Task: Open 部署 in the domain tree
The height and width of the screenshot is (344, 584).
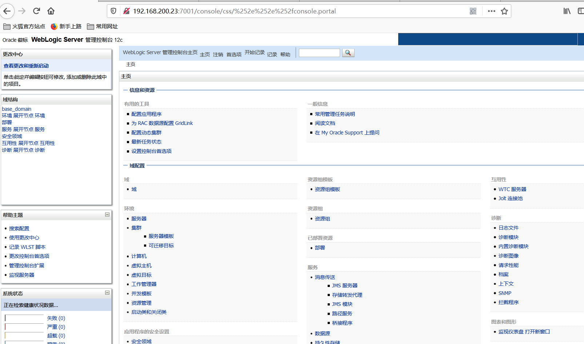Action: tap(7, 122)
